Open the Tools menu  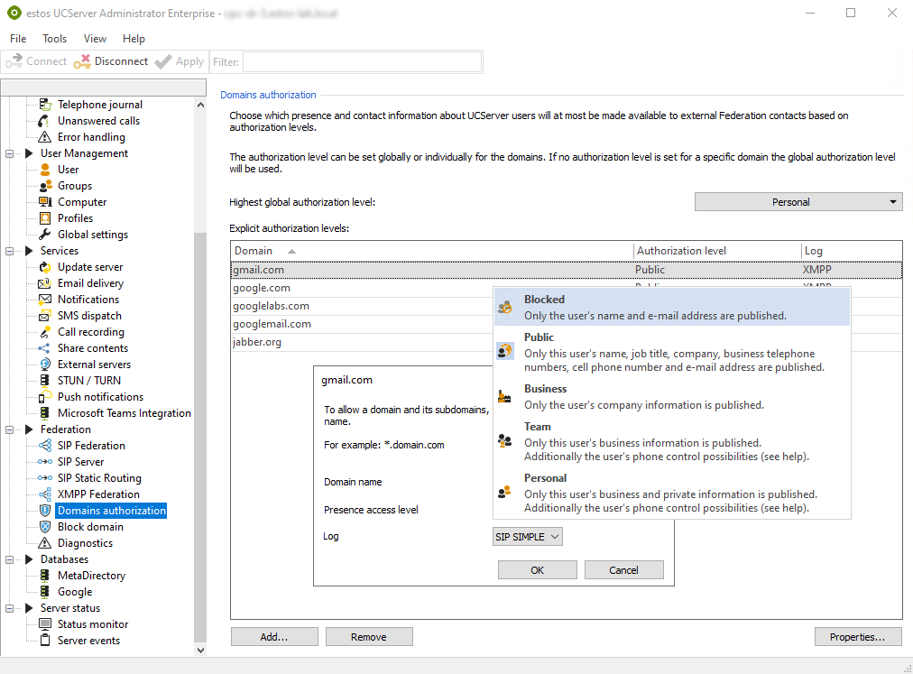pos(54,39)
